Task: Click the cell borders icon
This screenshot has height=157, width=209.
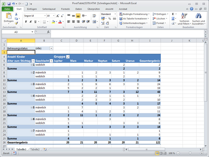Action: 44,22
